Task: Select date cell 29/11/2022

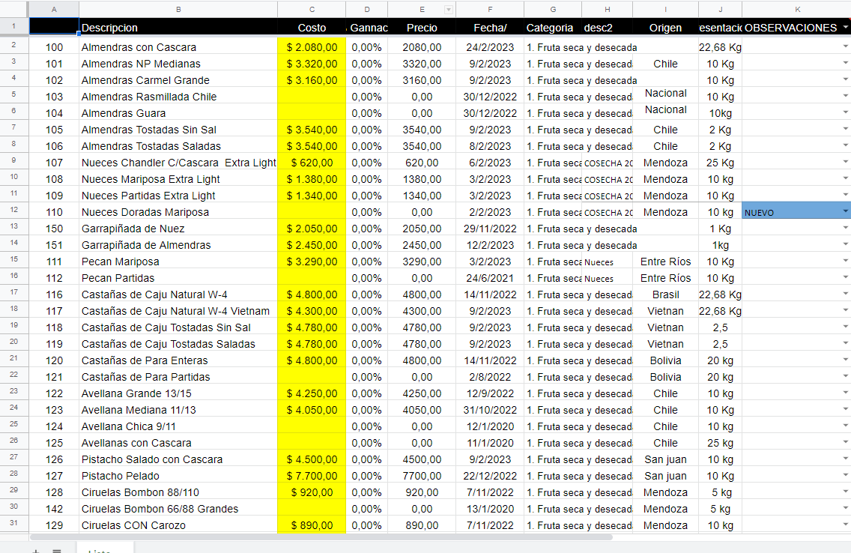Action: pyautogui.click(x=490, y=229)
